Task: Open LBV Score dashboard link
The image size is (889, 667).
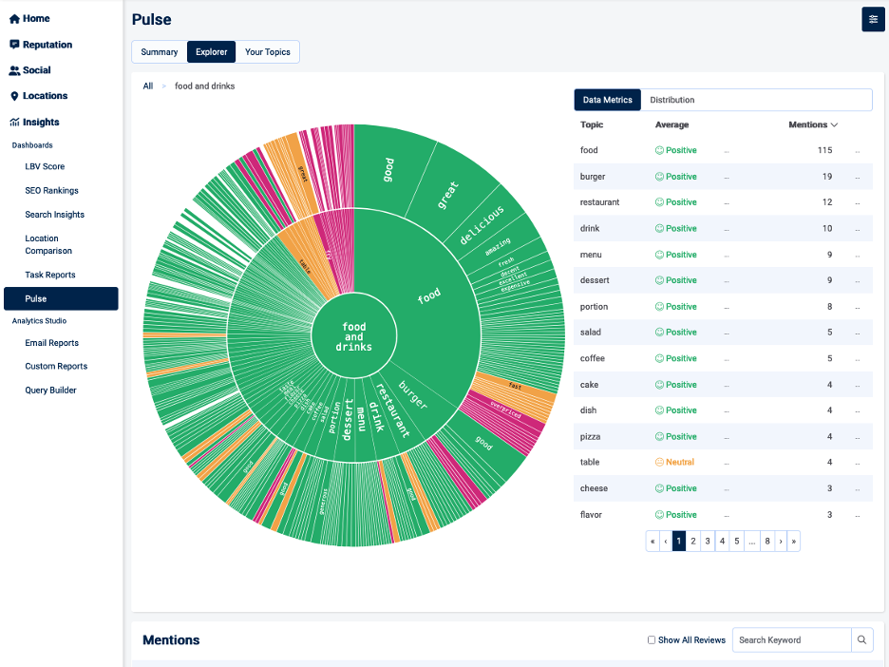Action: click(45, 166)
